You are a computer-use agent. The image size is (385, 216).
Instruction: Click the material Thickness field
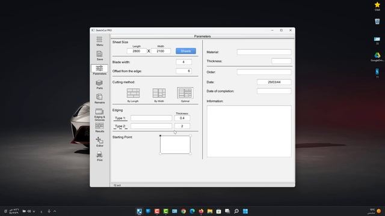[x=282, y=61]
